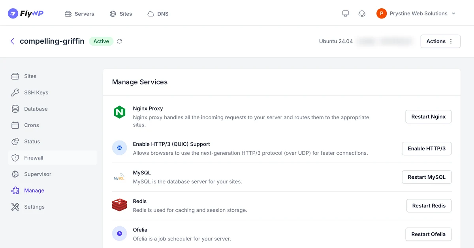
Task: Click the compelling-griffin server name
Action: pos(52,41)
